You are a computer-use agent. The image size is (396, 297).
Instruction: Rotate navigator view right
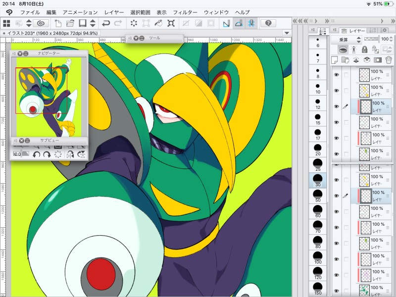(47, 154)
